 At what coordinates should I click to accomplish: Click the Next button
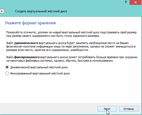pos(107,109)
